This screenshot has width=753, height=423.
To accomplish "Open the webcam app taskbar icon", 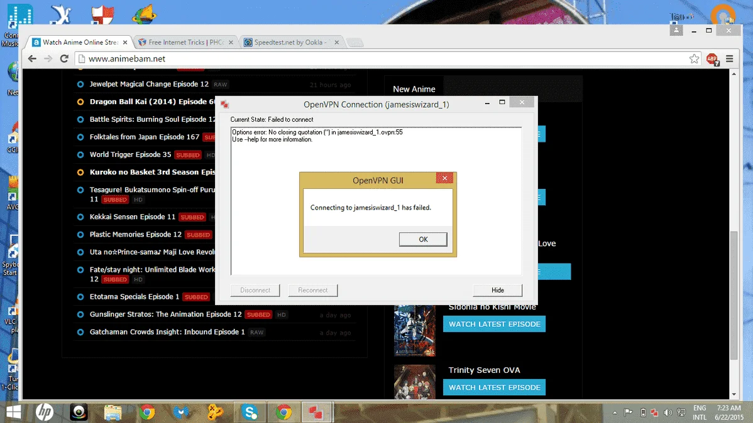I will [79, 412].
